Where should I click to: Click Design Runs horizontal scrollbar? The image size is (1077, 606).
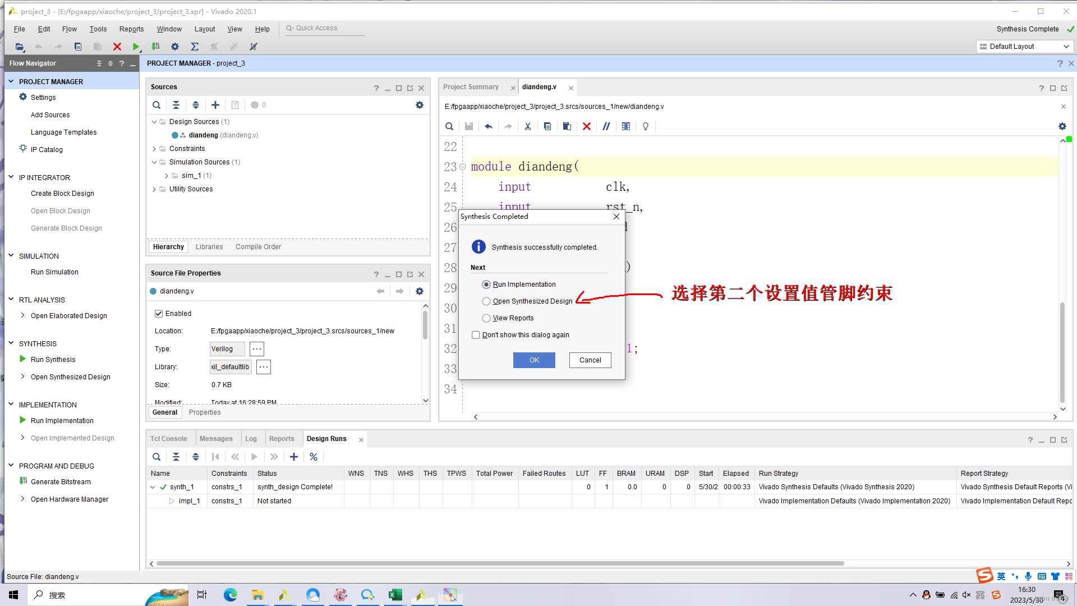499,563
